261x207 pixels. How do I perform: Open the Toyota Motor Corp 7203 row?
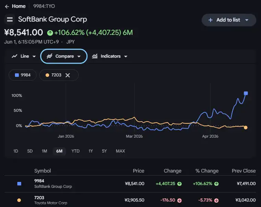130,200
